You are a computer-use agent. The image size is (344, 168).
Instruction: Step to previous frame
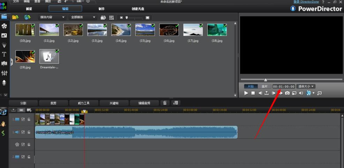pyautogui.click(x=260, y=93)
